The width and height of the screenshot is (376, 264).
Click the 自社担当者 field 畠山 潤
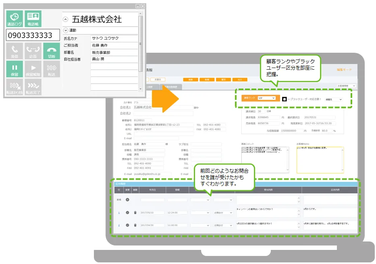114,59
